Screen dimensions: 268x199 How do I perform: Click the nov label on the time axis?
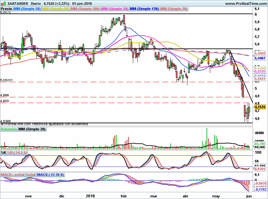[28, 196]
